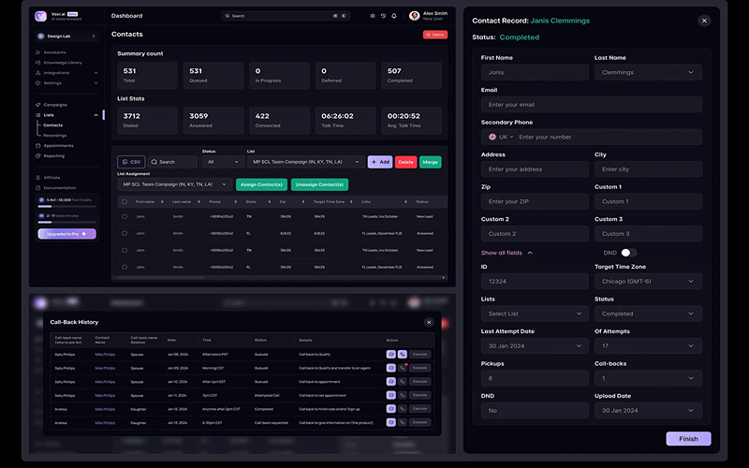Collapse the Lists menu chevron
This screenshot has height=468, width=749.
tap(96, 115)
